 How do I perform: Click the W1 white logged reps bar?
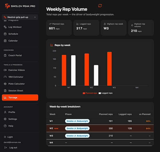tap(73, 70)
